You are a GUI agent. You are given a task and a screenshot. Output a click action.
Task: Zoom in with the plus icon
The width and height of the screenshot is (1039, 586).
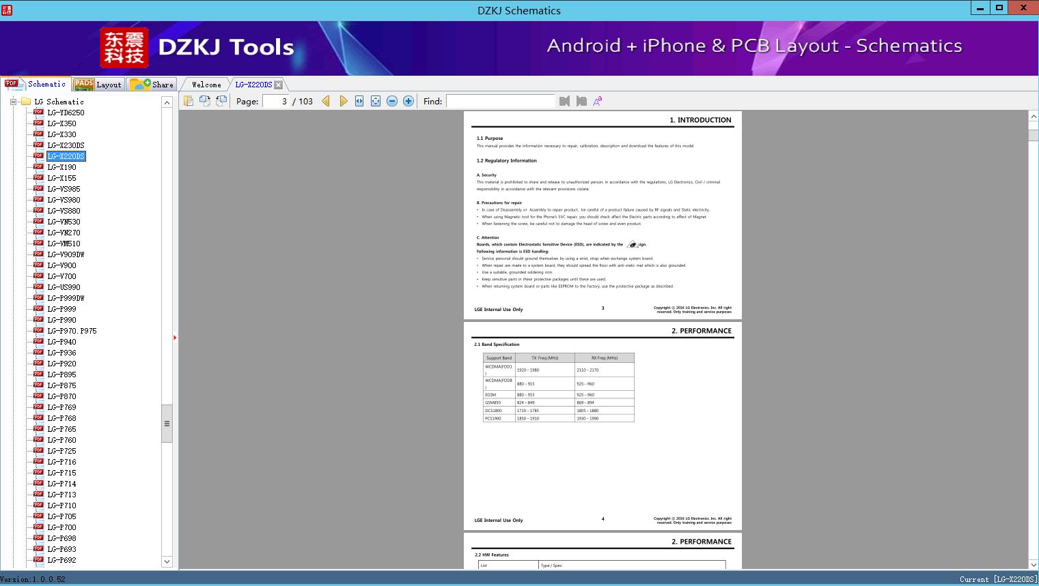coord(408,101)
